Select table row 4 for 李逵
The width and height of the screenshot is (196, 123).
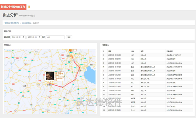click(148, 67)
